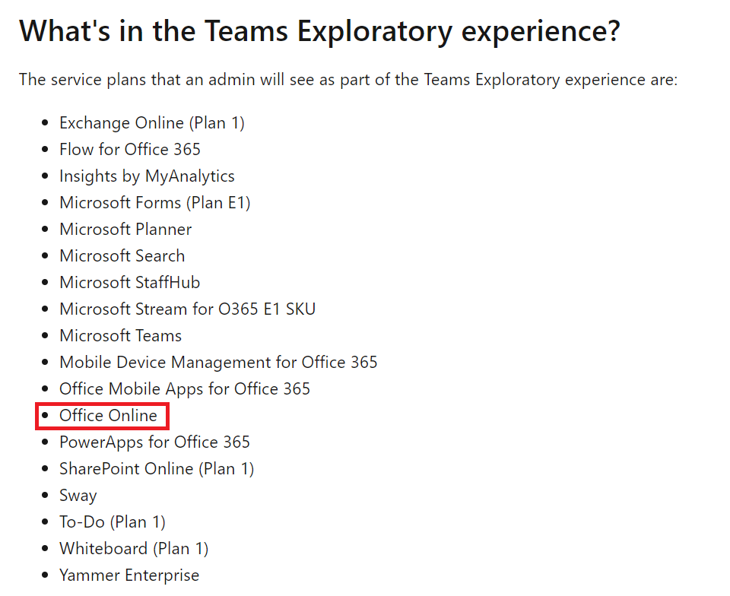Click the page heading Teams Exploratory experience
The height and width of the screenshot is (596, 730).
pyautogui.click(x=319, y=32)
